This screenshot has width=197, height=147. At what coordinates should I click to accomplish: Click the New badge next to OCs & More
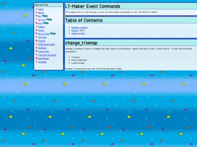53,33
